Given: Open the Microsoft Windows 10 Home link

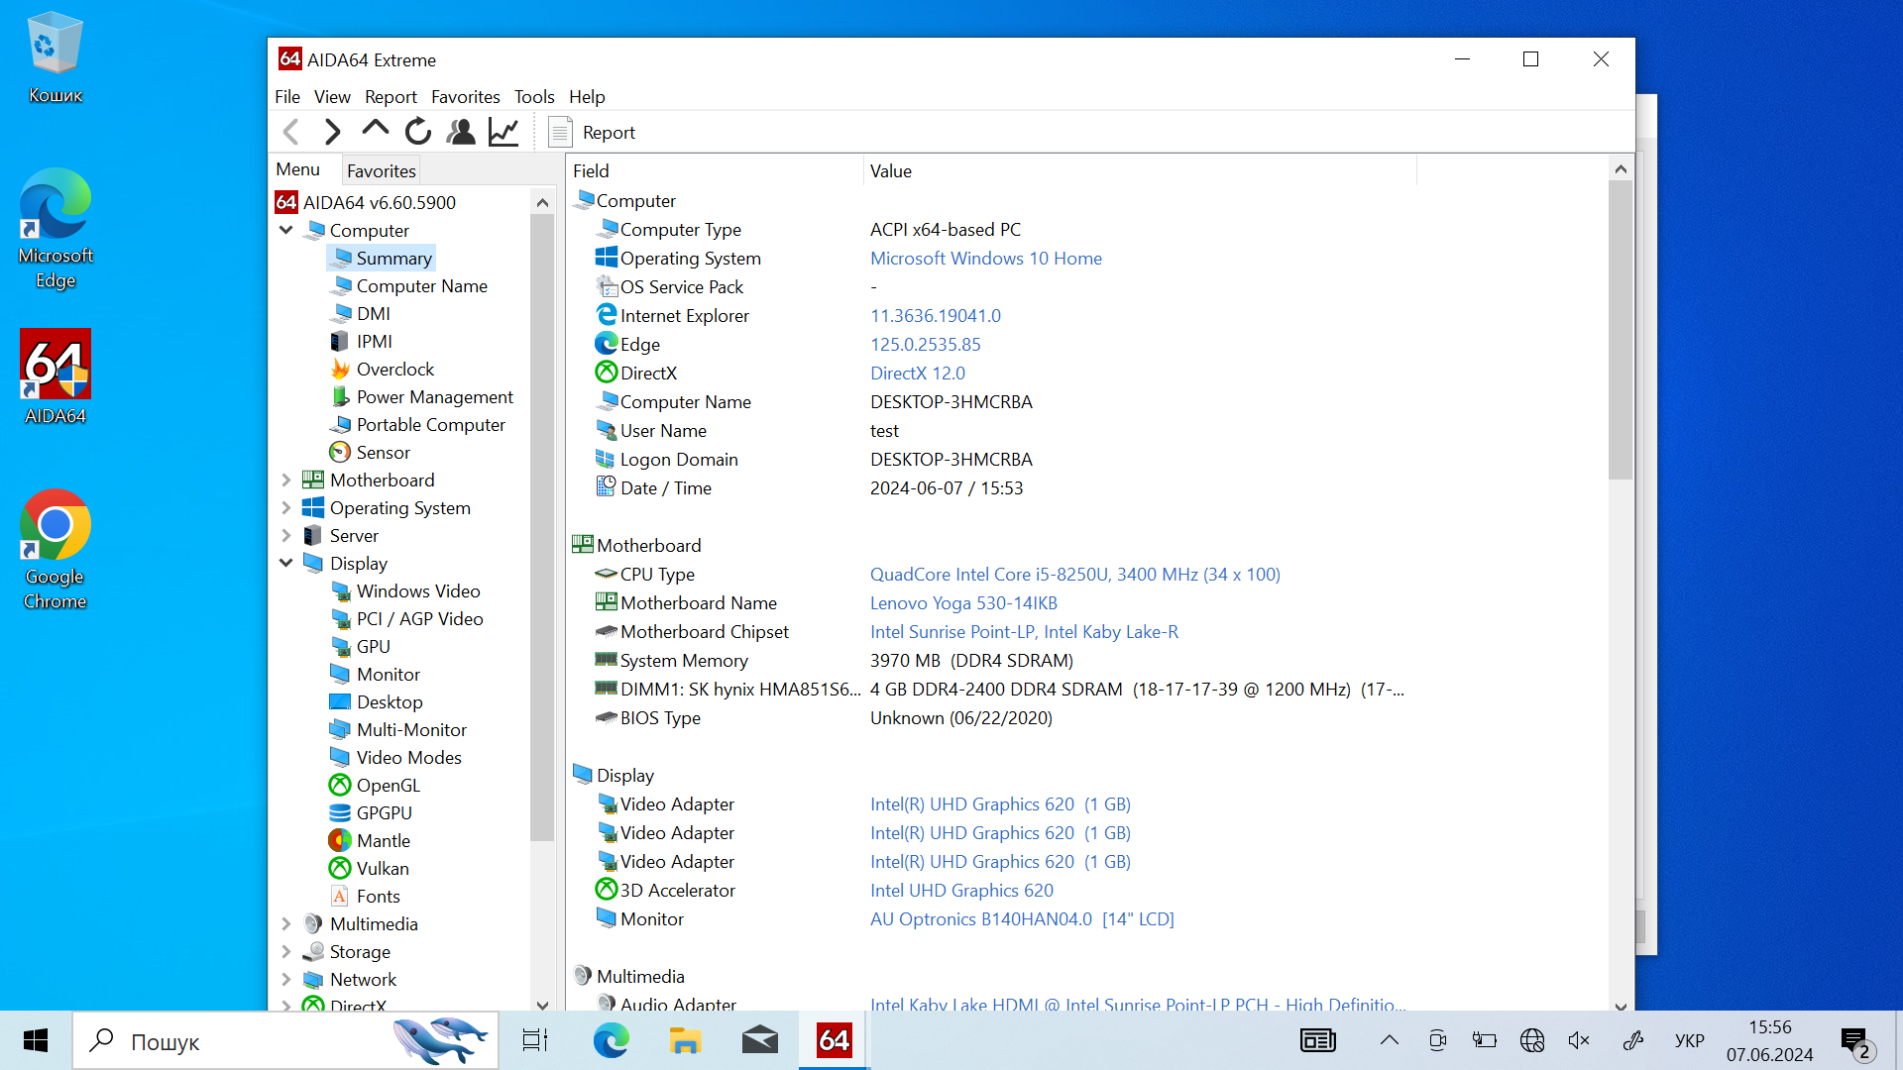Looking at the screenshot, I should tap(986, 258).
